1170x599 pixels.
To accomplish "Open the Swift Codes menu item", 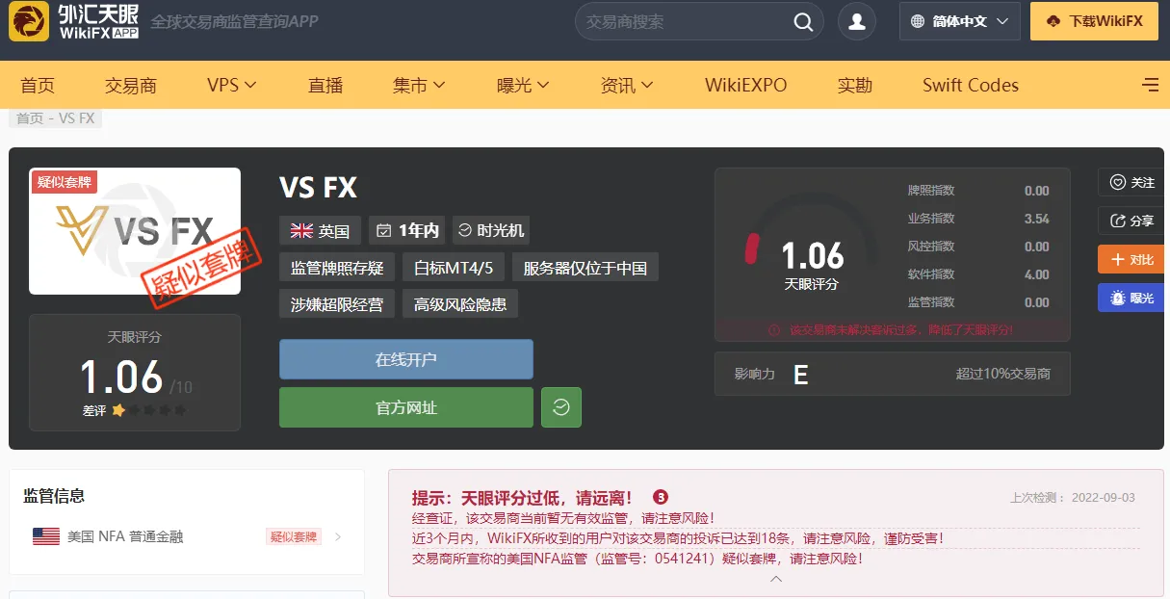I will coord(971,85).
